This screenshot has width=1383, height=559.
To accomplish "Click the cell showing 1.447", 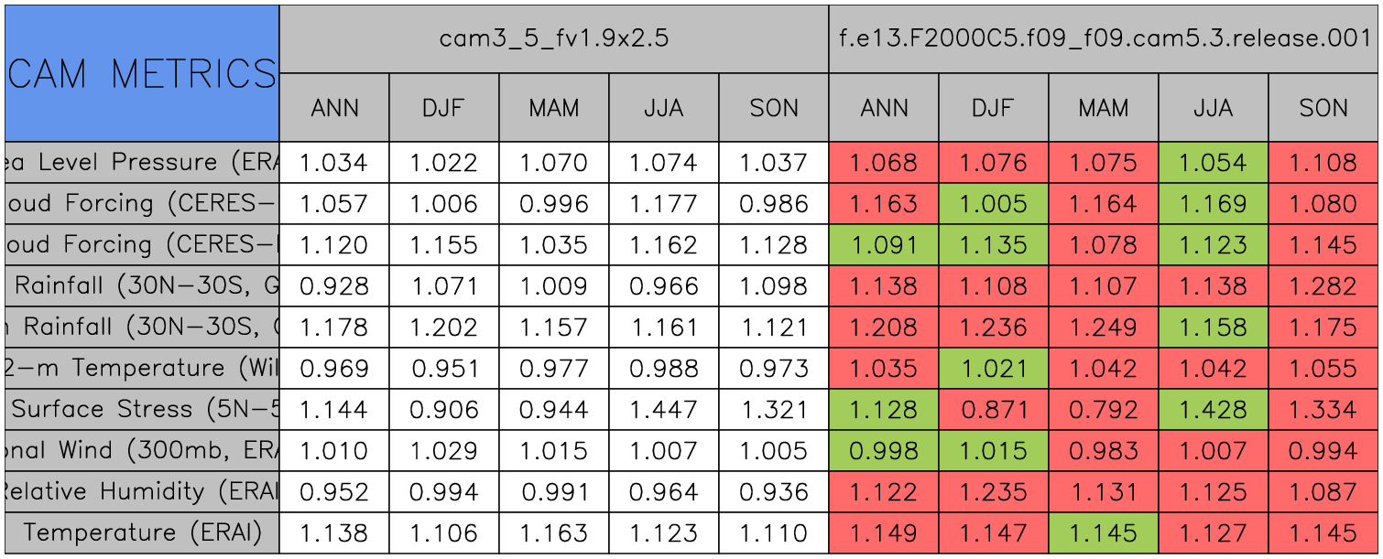I will [663, 409].
